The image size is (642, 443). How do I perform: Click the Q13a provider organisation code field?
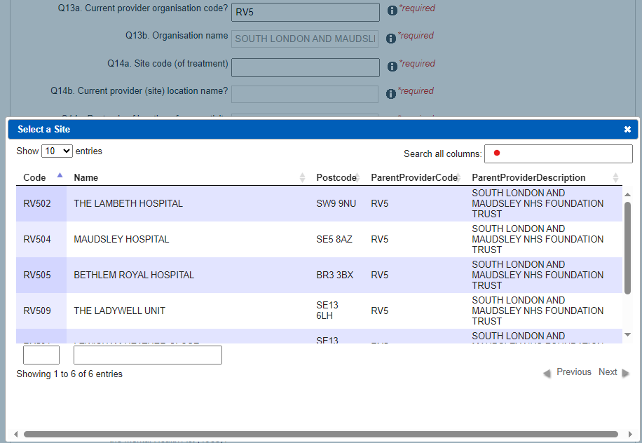pyautogui.click(x=306, y=13)
